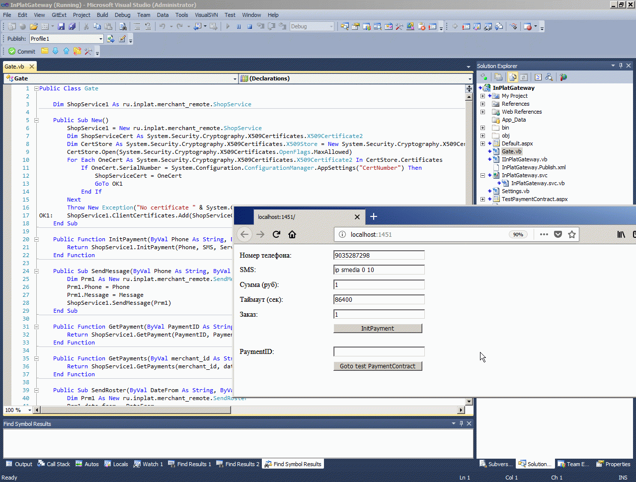
Task: Click the browser Home icon
Action: pos(292,234)
